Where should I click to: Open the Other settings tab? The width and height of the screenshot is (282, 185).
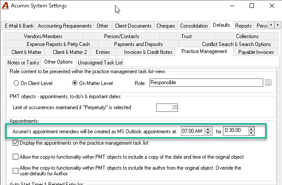(102, 26)
